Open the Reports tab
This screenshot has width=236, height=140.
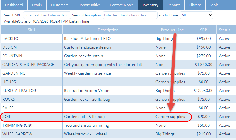[x=174, y=5]
